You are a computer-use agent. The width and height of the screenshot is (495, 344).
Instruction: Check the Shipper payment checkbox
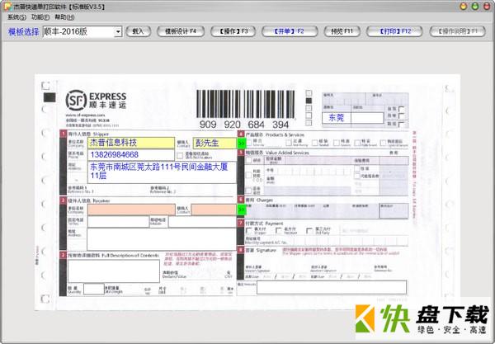(248, 230)
